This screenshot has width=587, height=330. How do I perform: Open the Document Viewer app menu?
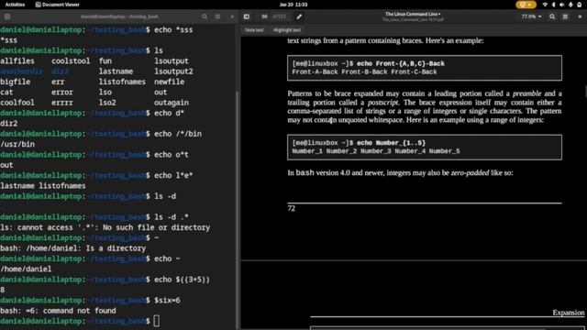point(57,5)
